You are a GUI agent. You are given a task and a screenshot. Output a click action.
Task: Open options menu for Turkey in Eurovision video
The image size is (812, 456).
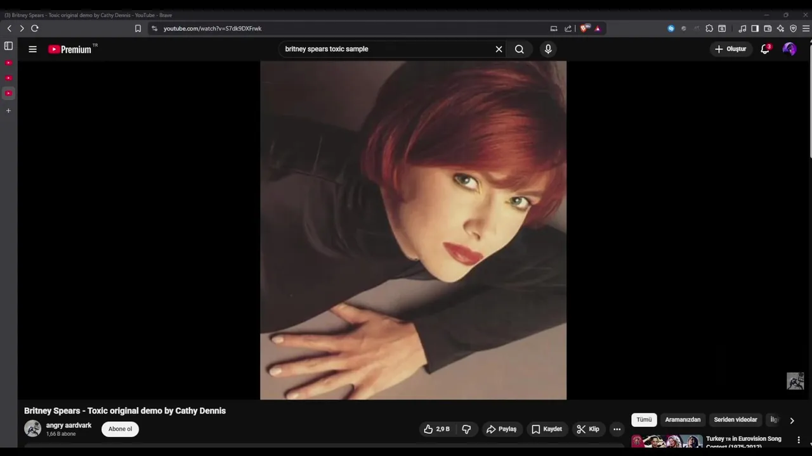(799, 440)
